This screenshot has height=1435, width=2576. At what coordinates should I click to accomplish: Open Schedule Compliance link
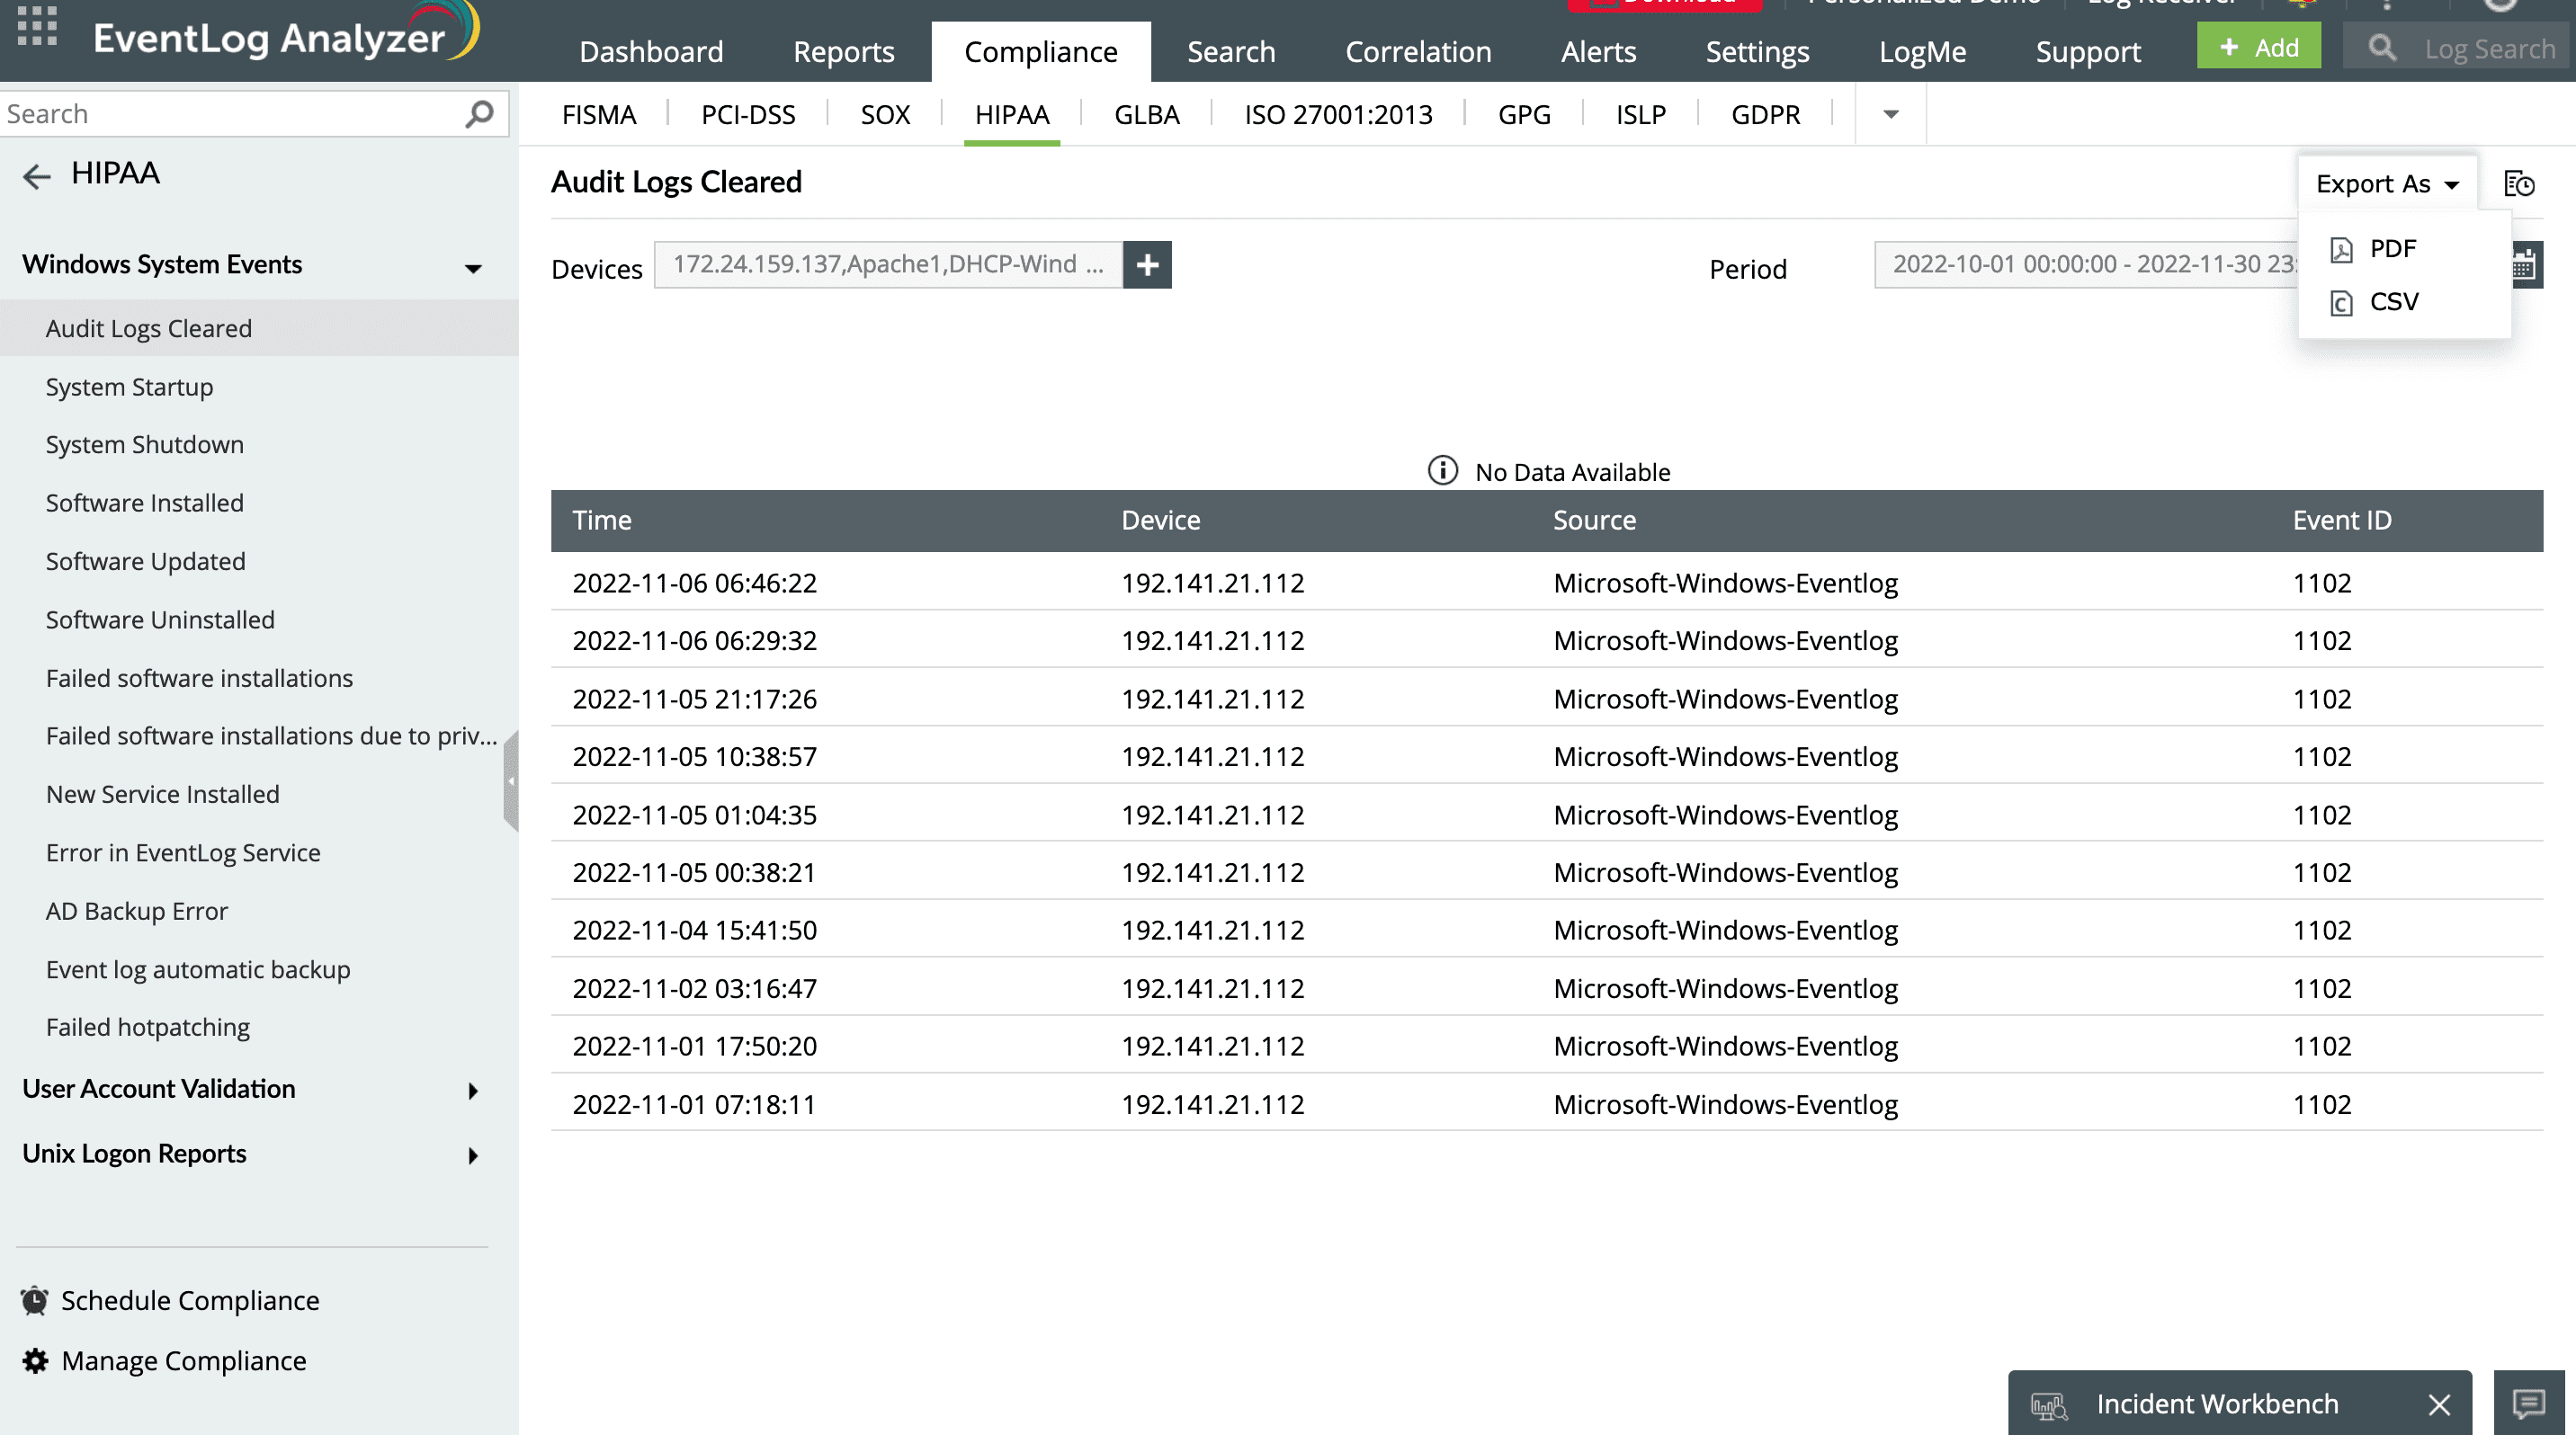click(x=190, y=1300)
